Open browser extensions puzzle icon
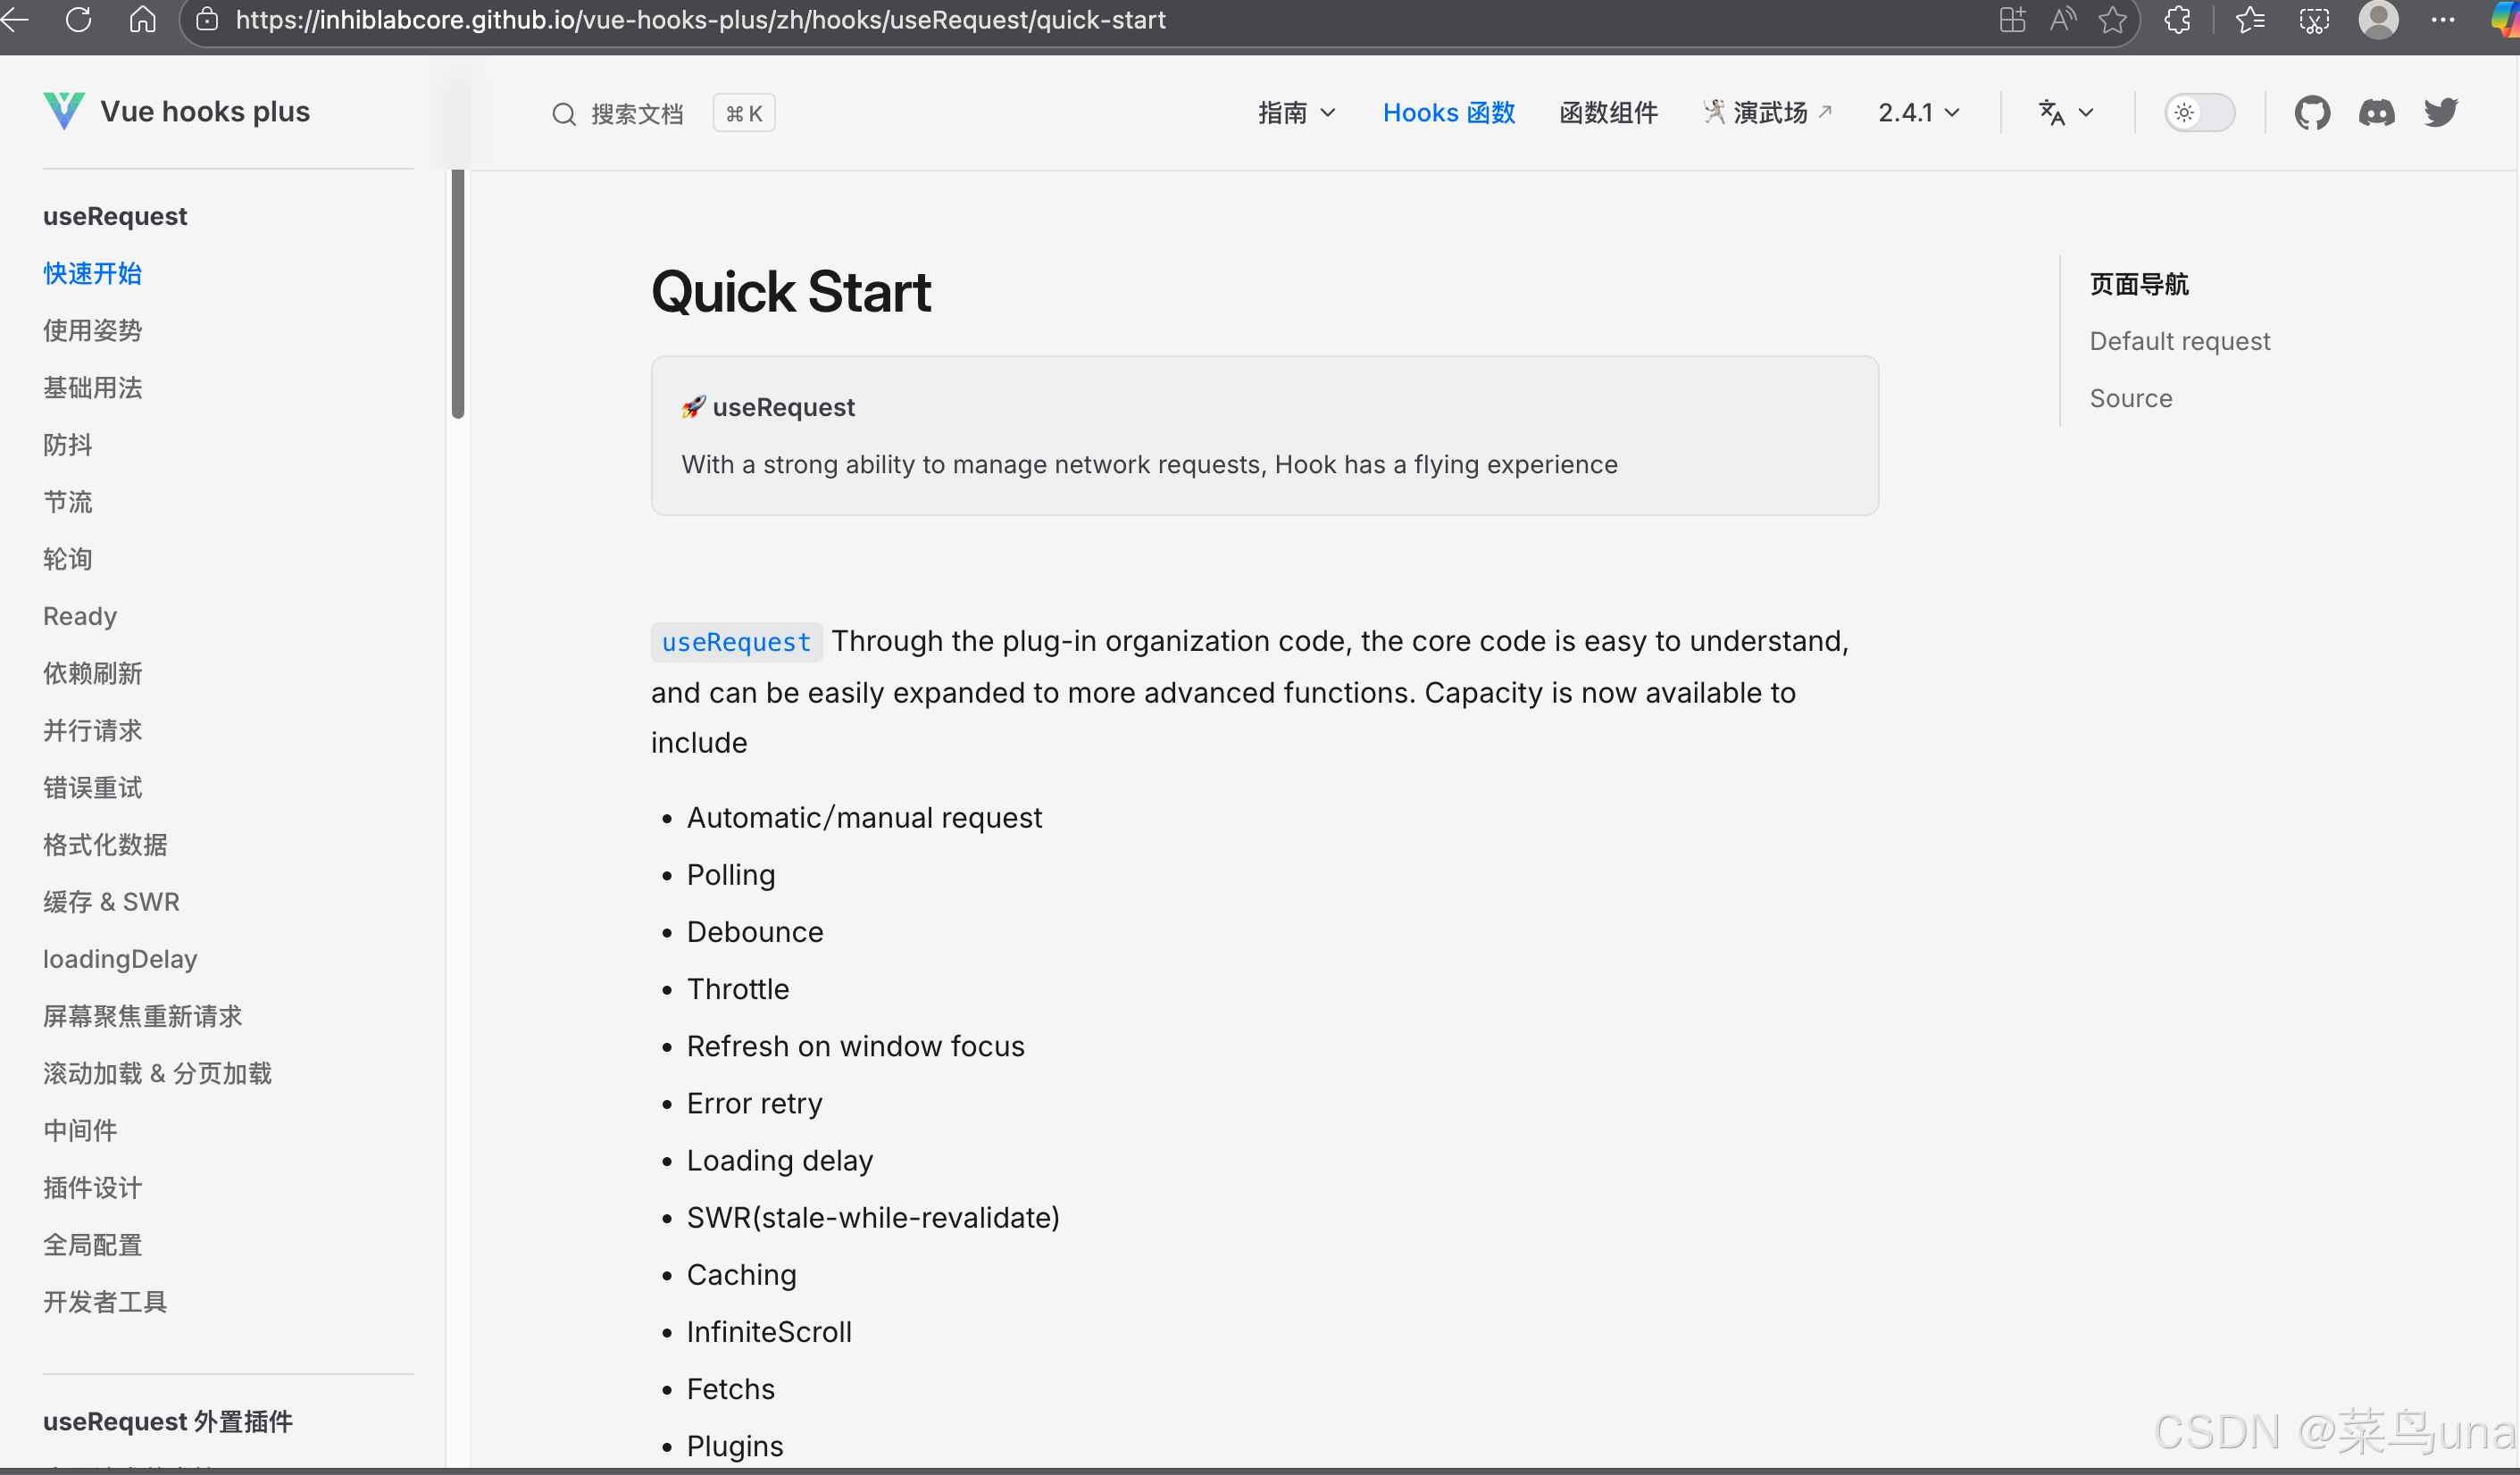2520x1475 pixels. pyautogui.click(x=2177, y=19)
